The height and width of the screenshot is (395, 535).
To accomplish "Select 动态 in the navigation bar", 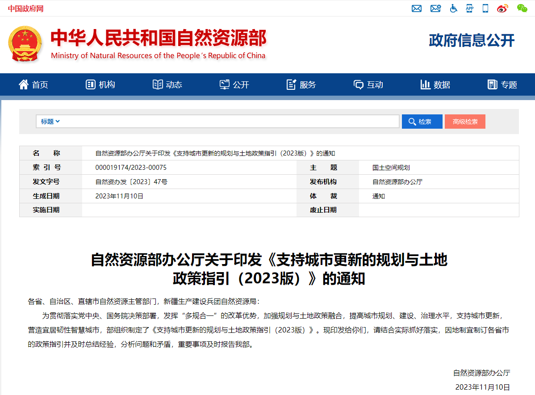I will (167, 84).
